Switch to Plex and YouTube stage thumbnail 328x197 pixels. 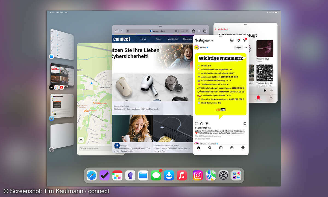coord(62,76)
